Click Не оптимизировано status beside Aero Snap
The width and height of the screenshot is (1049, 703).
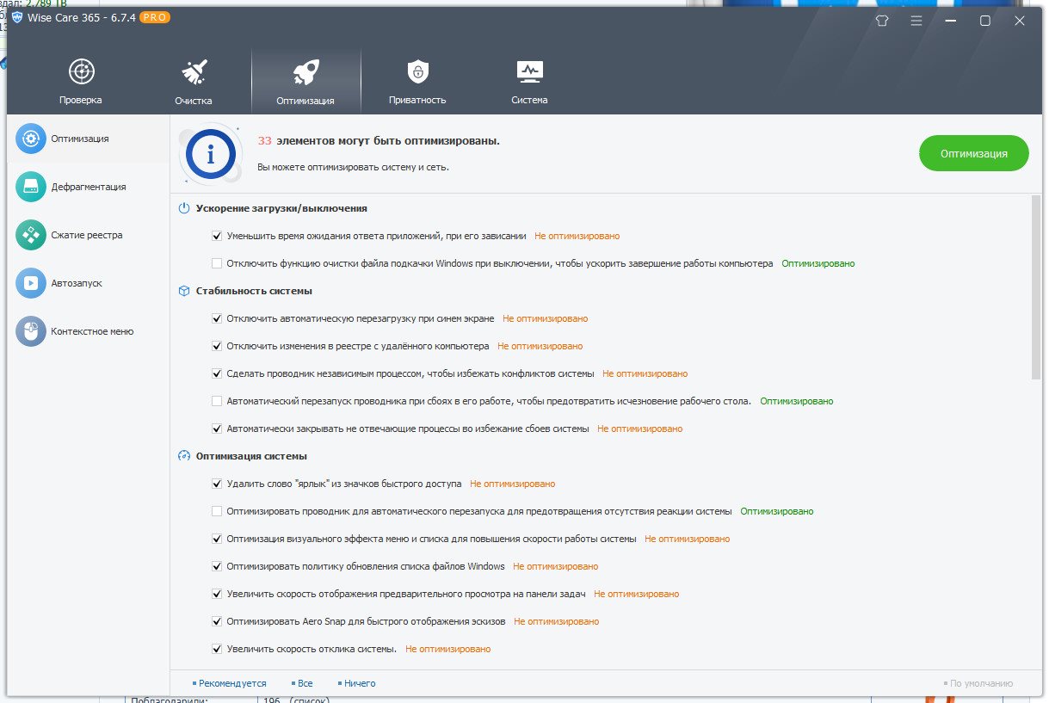(x=557, y=621)
